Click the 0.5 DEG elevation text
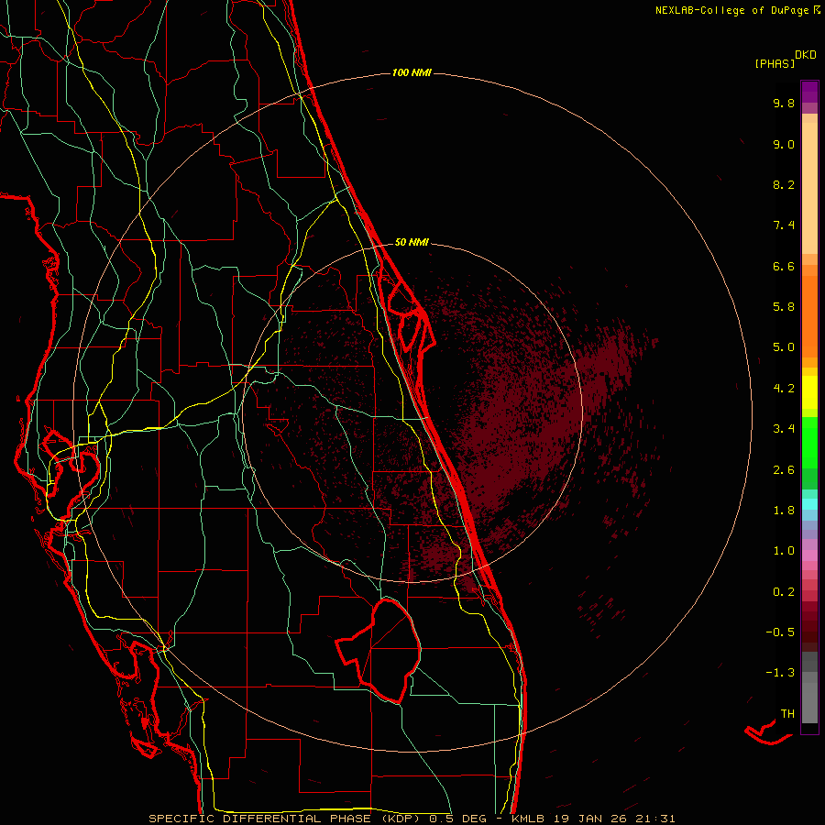825x825 pixels. [457, 819]
